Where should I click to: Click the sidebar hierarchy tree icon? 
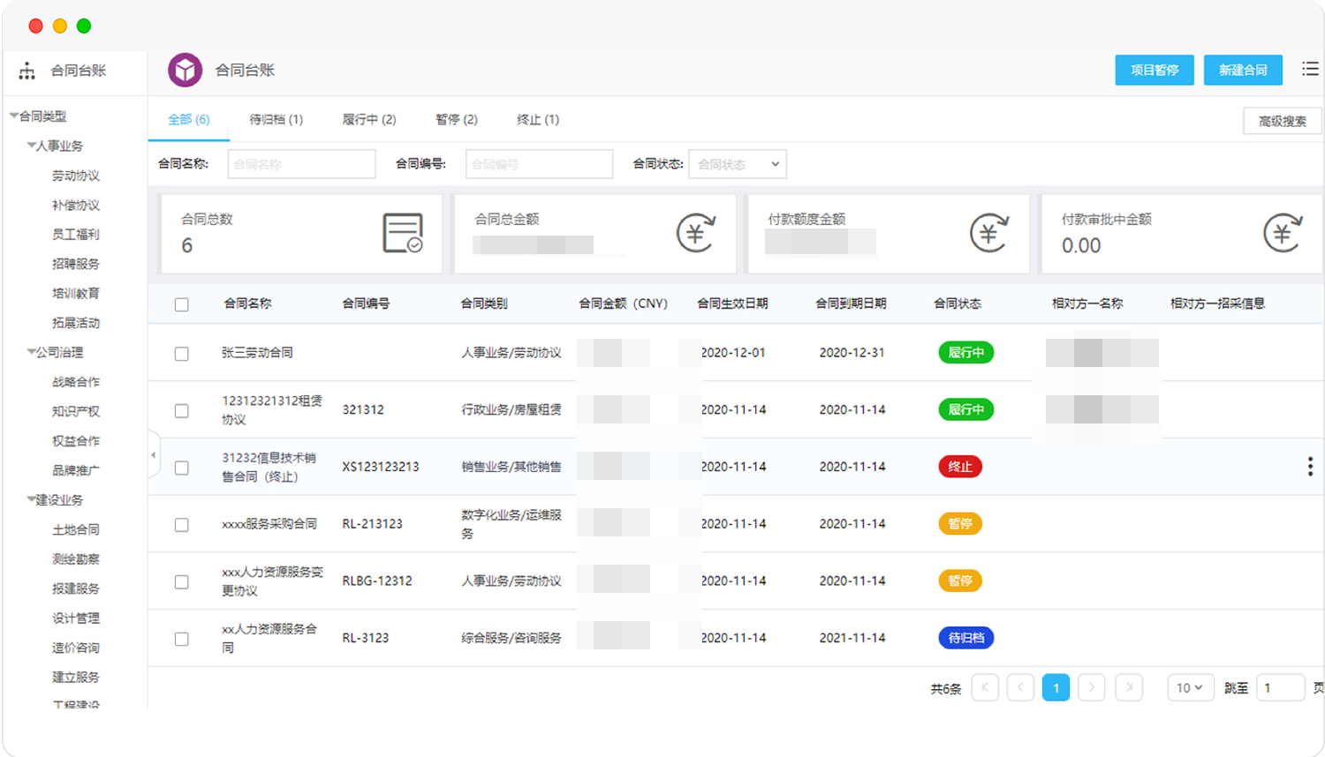coord(27,71)
